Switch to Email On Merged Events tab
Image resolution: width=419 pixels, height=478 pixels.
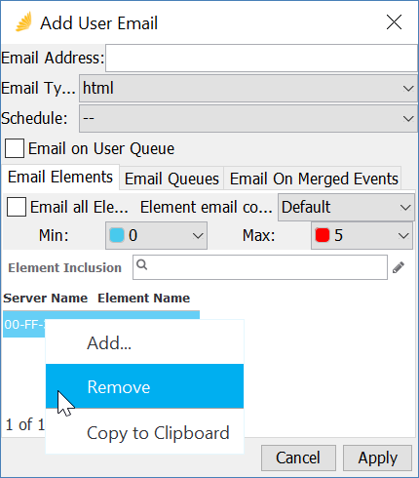click(314, 179)
